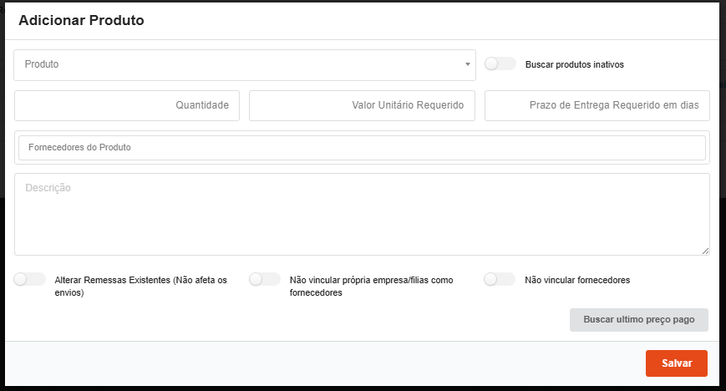This screenshot has height=391, width=726.
Task: Click the Descrição textarea resize handle
Action: [x=705, y=251]
